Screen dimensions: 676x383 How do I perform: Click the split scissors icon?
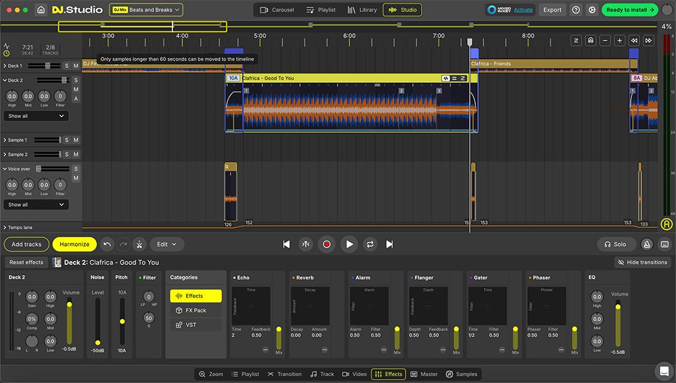[139, 244]
